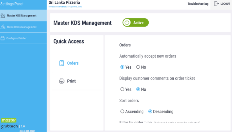
Task: Select Orders in Quick Access
Action: (77, 63)
